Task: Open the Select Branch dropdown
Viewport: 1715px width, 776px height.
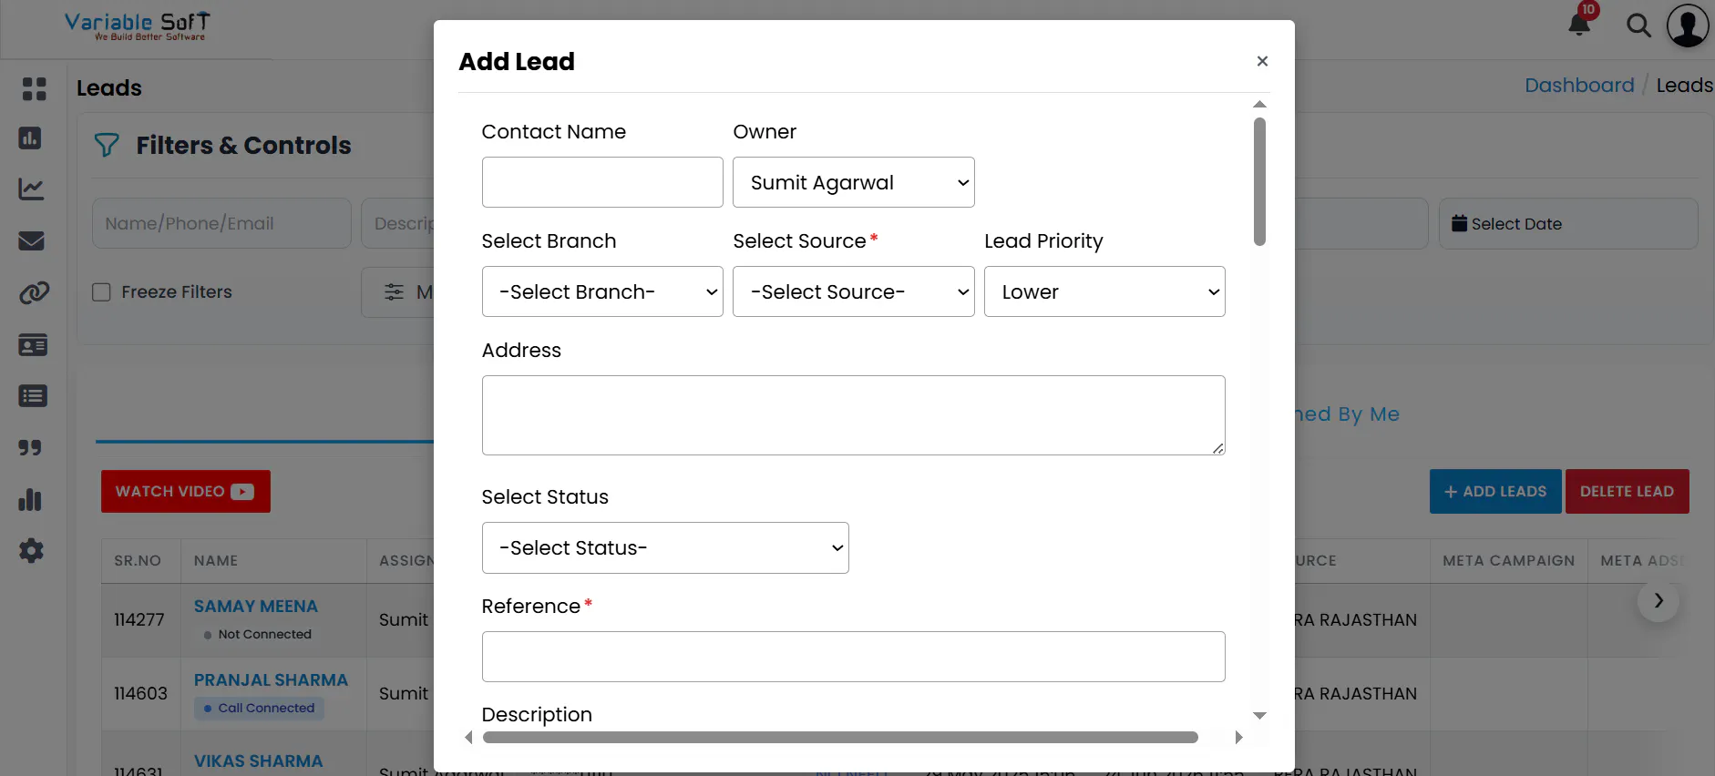Action: (x=602, y=291)
